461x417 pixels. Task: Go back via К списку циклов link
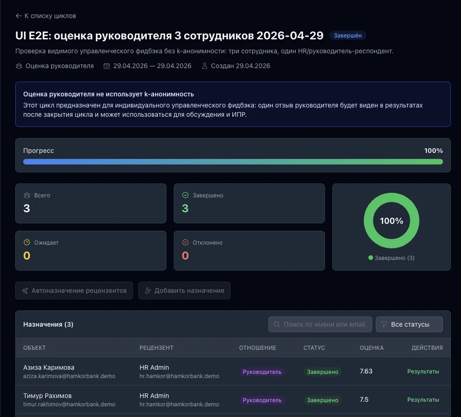pos(46,16)
